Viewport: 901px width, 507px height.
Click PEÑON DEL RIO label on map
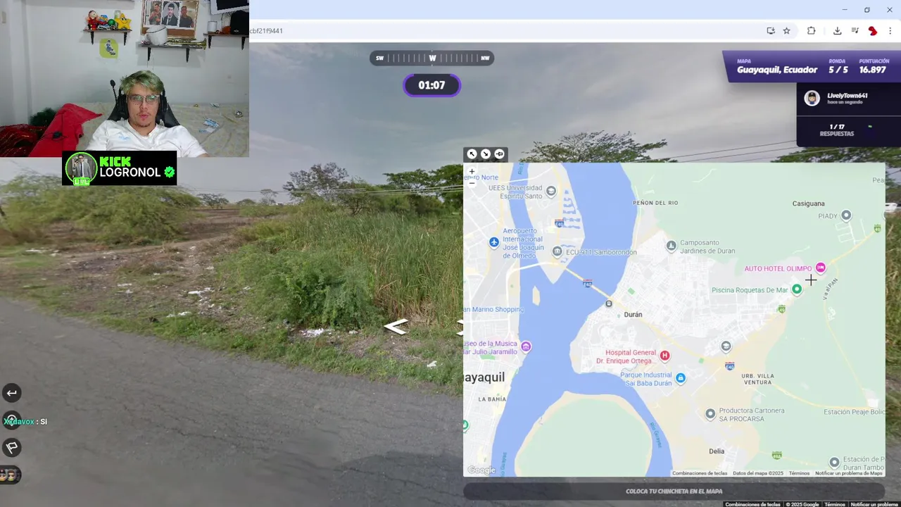click(x=655, y=203)
